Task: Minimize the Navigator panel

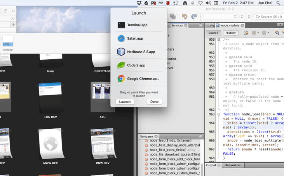Action: pyautogui.click(x=200, y=136)
